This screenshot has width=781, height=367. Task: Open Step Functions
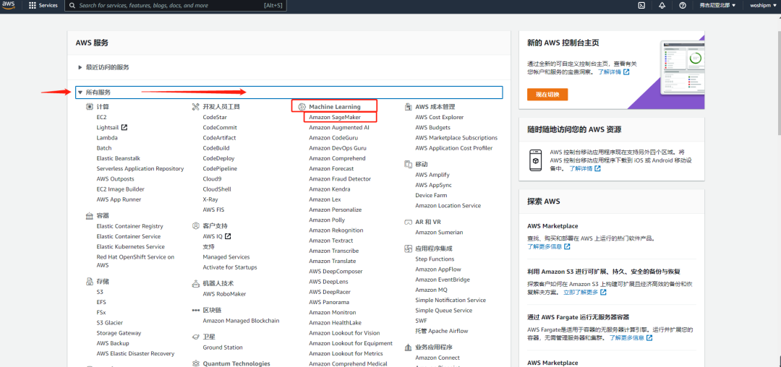coord(435,259)
